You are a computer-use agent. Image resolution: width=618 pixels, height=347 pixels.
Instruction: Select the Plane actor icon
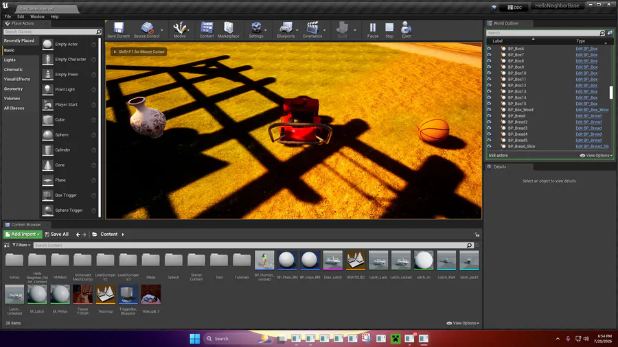47,180
